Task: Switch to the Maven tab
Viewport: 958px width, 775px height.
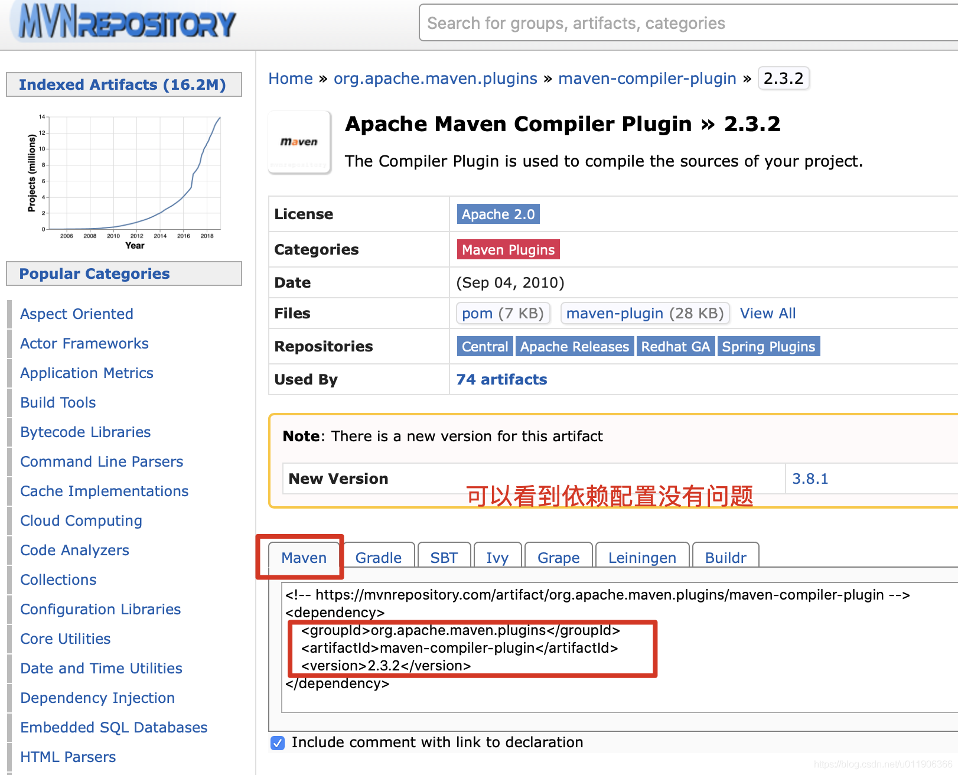Action: pos(304,558)
